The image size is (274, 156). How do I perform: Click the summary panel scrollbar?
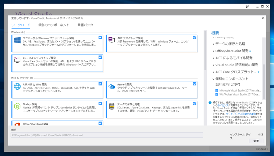point(264,81)
